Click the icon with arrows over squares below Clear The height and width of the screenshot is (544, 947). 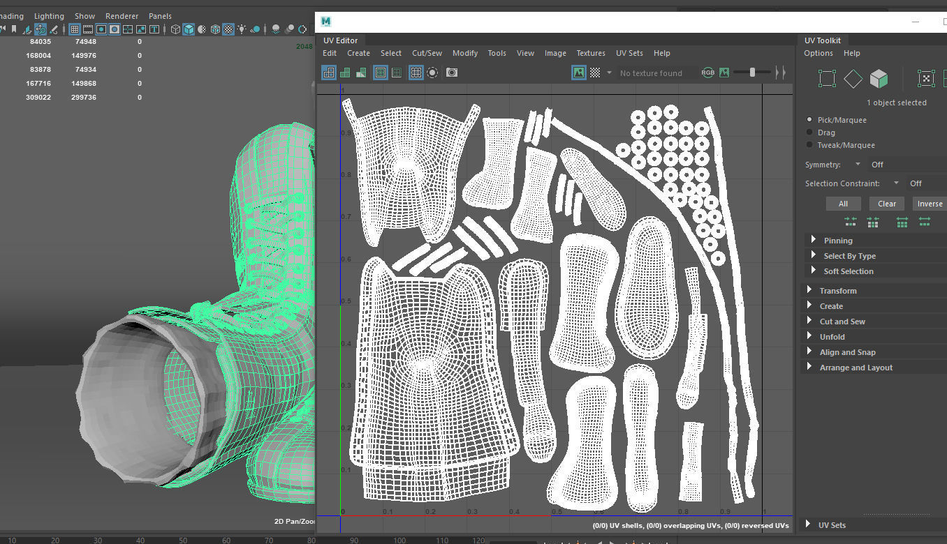tap(873, 221)
